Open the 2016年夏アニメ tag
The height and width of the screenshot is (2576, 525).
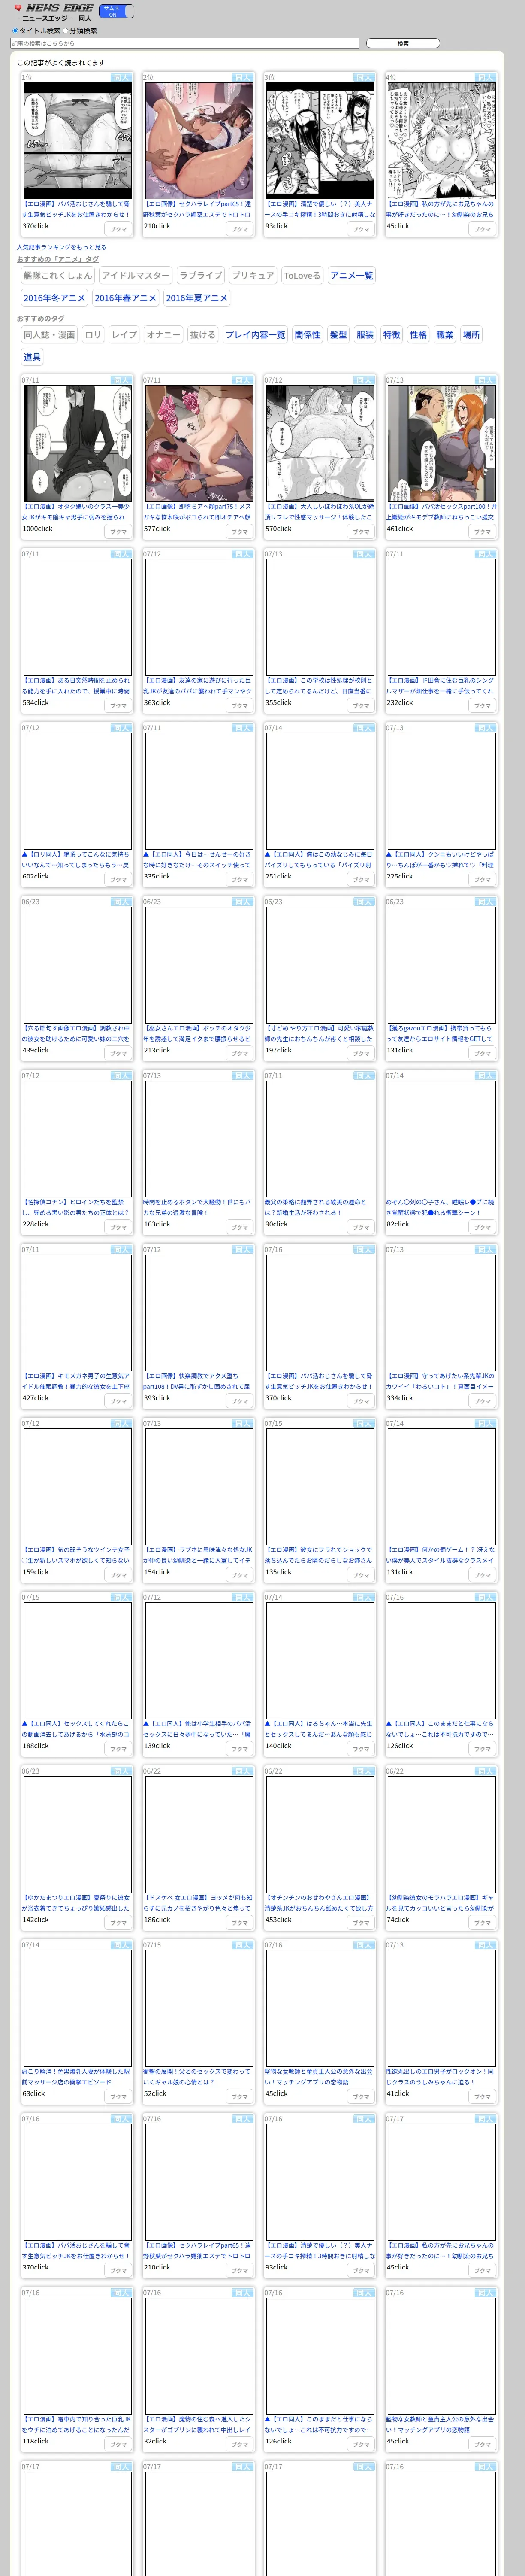pyautogui.click(x=196, y=297)
